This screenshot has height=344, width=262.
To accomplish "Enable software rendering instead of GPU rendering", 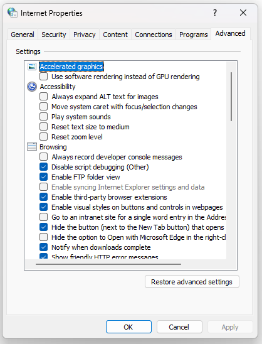I will tap(44, 77).
